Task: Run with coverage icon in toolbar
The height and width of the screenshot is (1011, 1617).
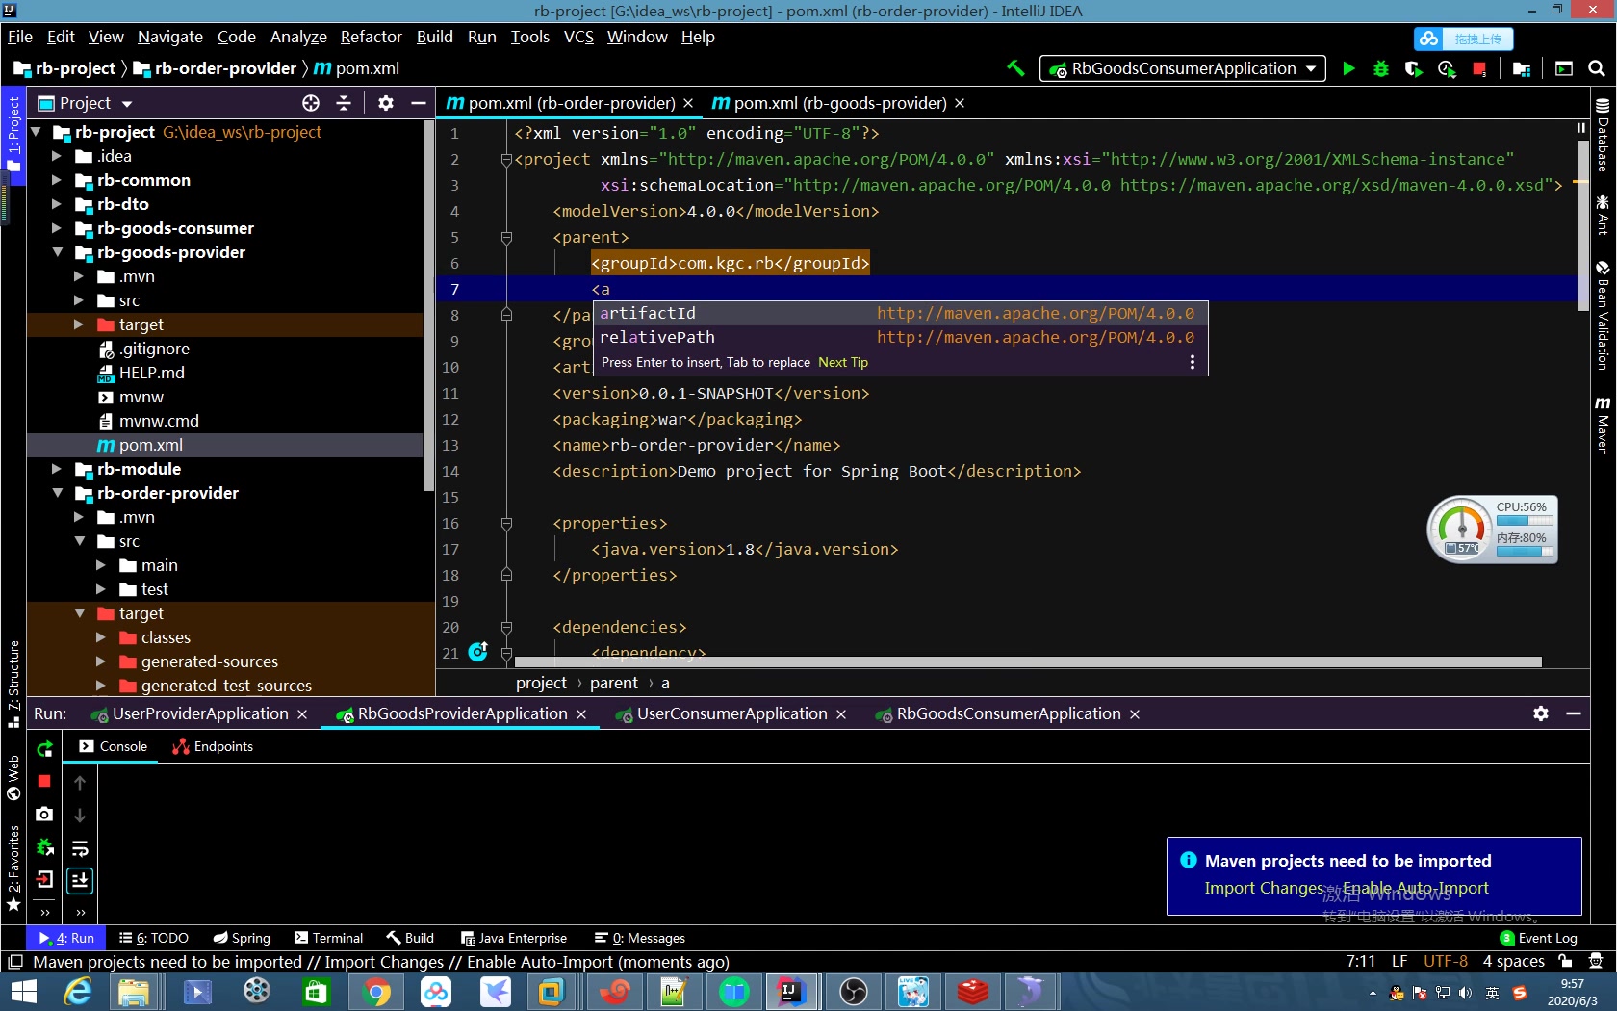Action: point(1413,68)
